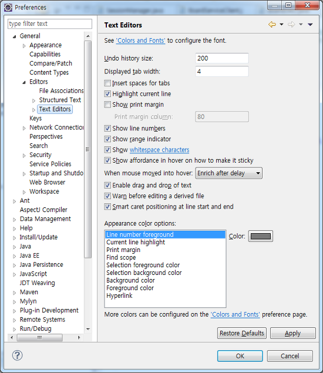Click the type filter text field
The width and height of the screenshot is (323, 373).
(50, 23)
